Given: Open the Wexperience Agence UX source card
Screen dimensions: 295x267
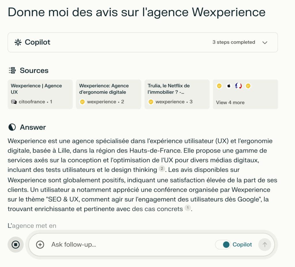Looking at the screenshot, I should (40, 94).
